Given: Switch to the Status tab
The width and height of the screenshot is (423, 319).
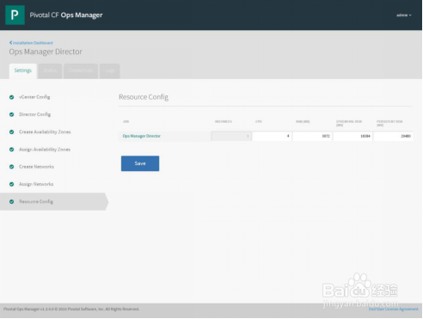Looking at the screenshot, I should coord(50,71).
